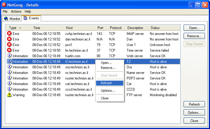Click the information icon for cccd.technion.ac.il
Image resolution: width=210 pixels, height=129 pixels.
pos(9,89)
